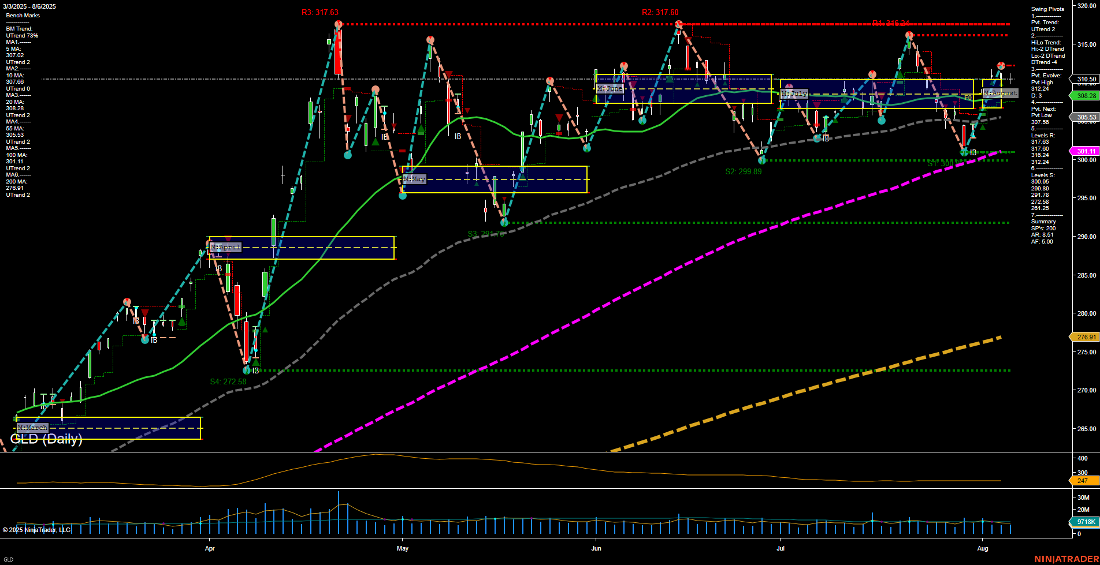
Task: Select the M:July monthly range label
Action: click(x=794, y=93)
